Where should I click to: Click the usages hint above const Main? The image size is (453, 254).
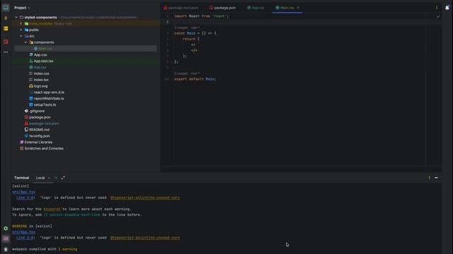click(x=181, y=28)
